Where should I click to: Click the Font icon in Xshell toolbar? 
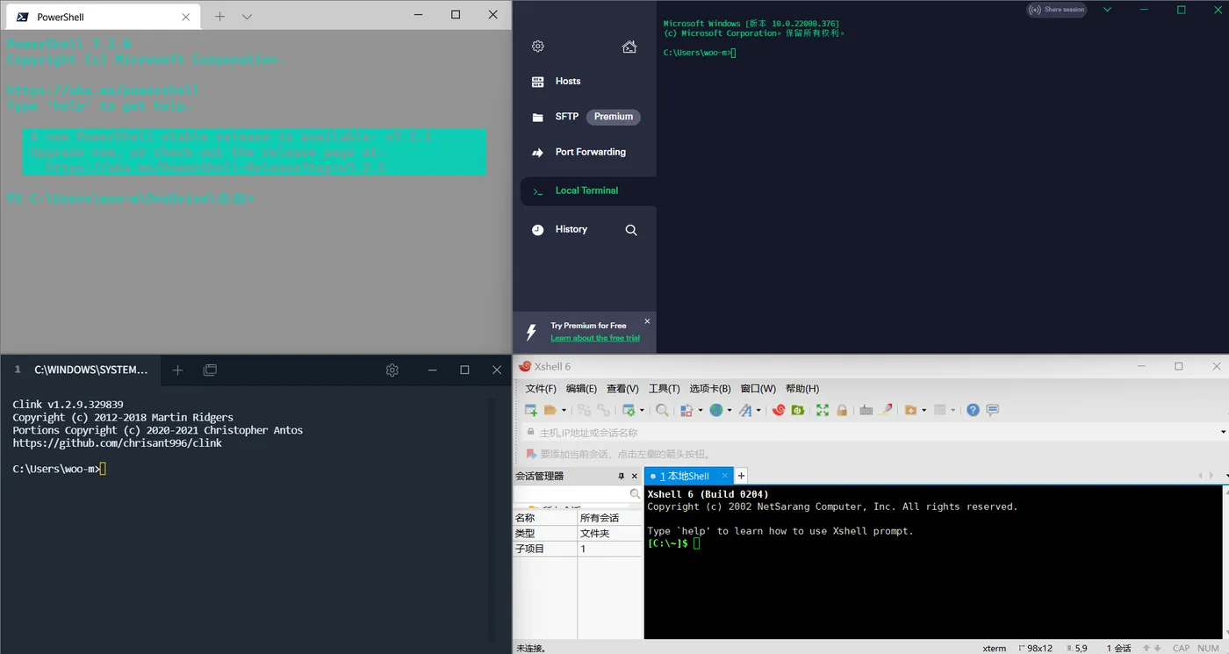(745, 410)
